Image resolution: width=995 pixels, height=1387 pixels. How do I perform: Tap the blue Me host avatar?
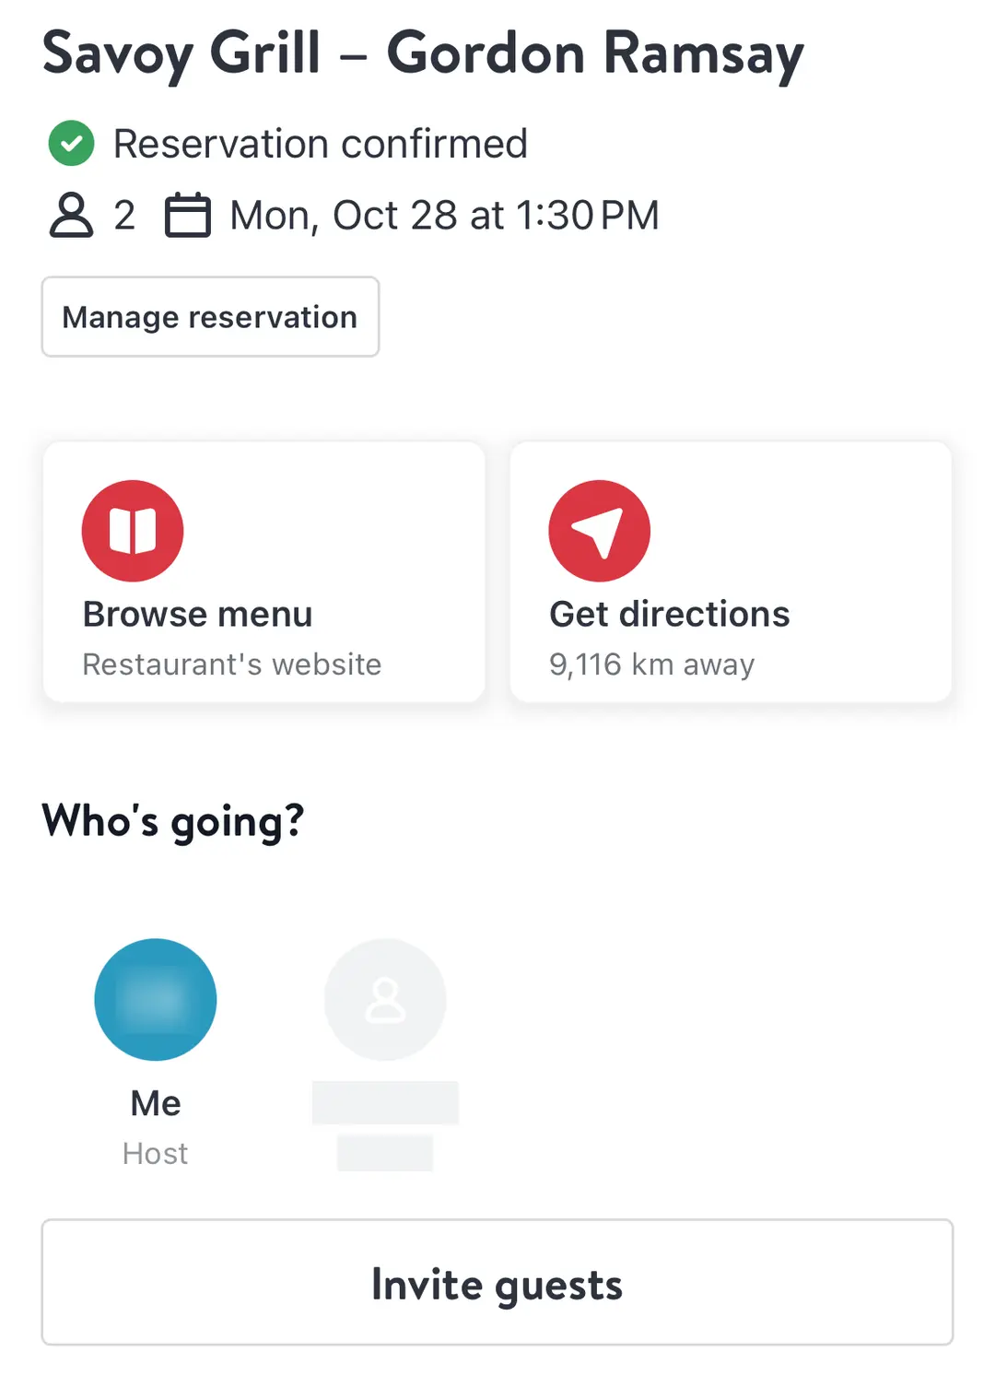pos(156,999)
